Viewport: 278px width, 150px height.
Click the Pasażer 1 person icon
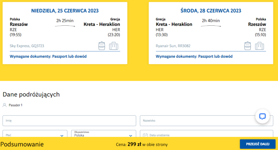[x=5, y=105]
